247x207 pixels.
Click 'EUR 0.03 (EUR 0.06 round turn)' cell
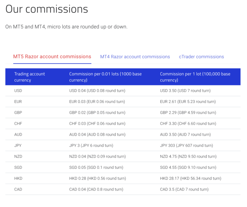coord(97,102)
